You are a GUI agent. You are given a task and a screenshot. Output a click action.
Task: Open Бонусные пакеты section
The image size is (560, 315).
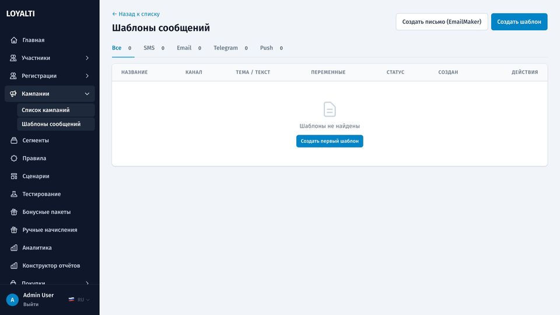(x=50, y=212)
